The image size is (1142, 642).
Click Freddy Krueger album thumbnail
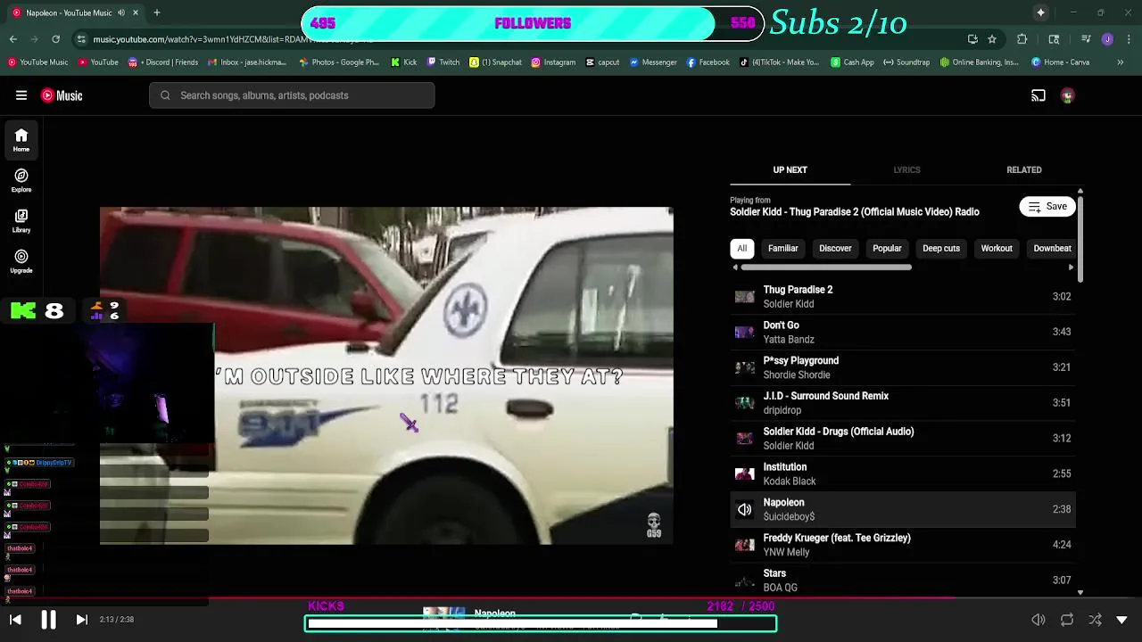[x=744, y=545]
